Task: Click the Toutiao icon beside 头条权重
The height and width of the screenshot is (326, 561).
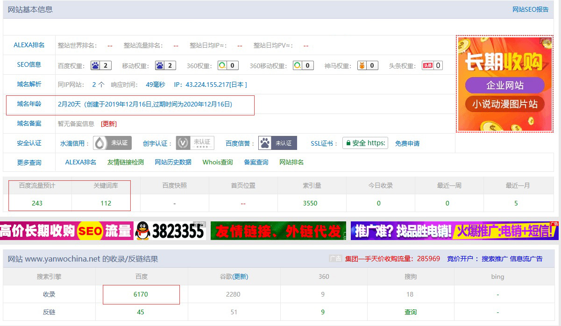Action: [427, 65]
